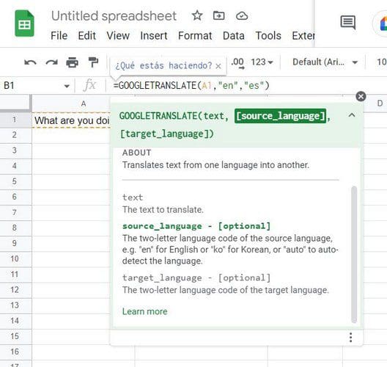Open the 123 number format dropdown
Screen dimensions: 387x367
click(262, 62)
